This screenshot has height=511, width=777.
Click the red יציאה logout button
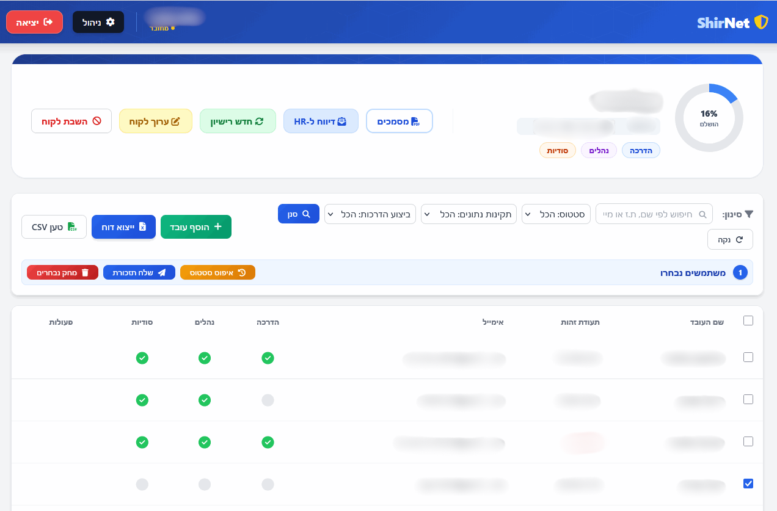(34, 22)
